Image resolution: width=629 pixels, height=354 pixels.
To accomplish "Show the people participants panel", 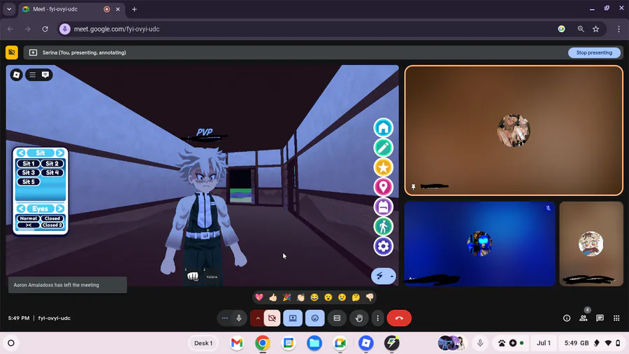I will point(584,318).
